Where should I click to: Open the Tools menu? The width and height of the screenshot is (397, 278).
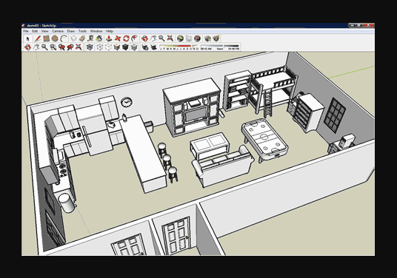82,31
